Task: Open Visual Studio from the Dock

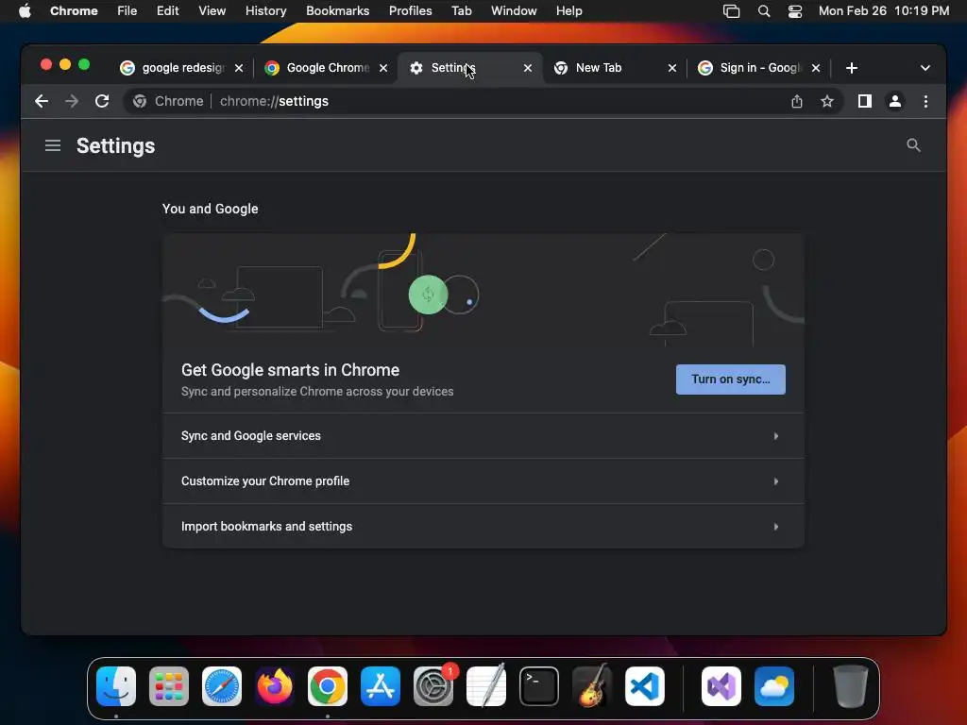Action: click(x=721, y=686)
